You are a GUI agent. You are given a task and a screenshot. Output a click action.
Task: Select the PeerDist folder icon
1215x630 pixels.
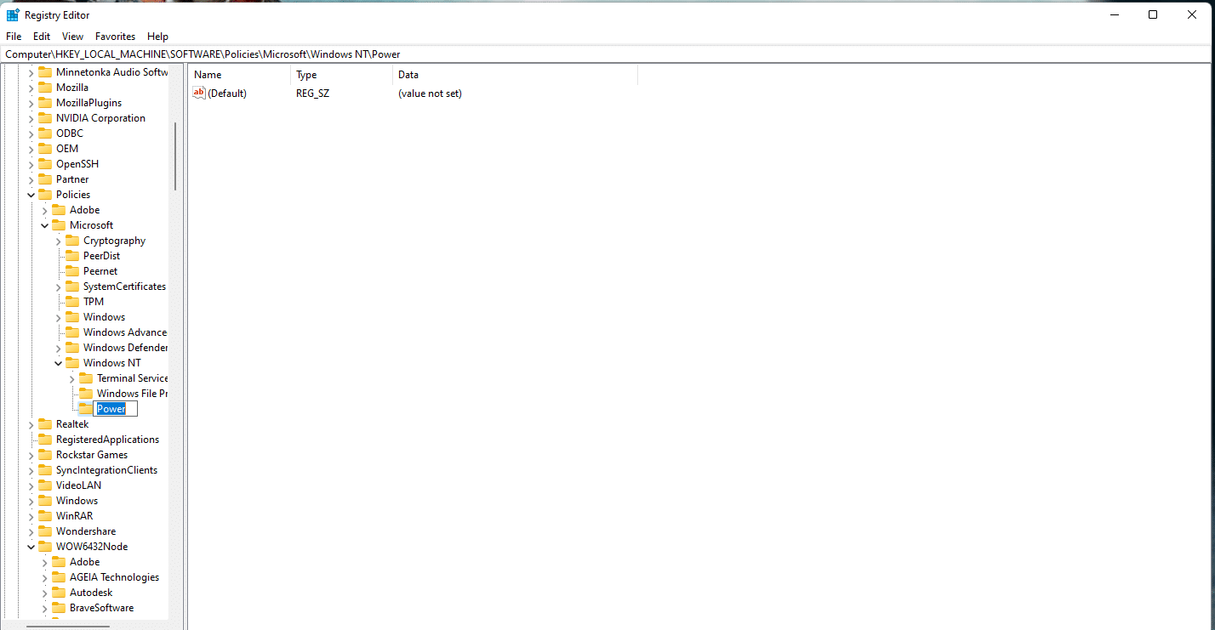pos(72,256)
